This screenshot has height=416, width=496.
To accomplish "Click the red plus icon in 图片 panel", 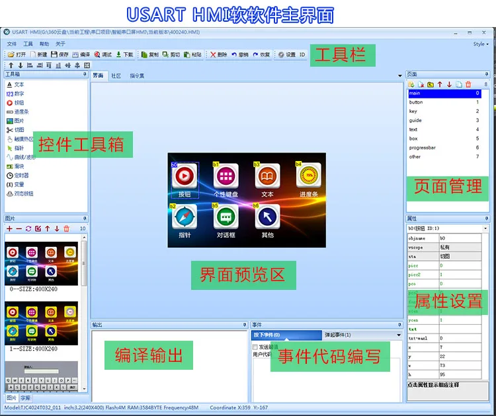I will (10, 228).
